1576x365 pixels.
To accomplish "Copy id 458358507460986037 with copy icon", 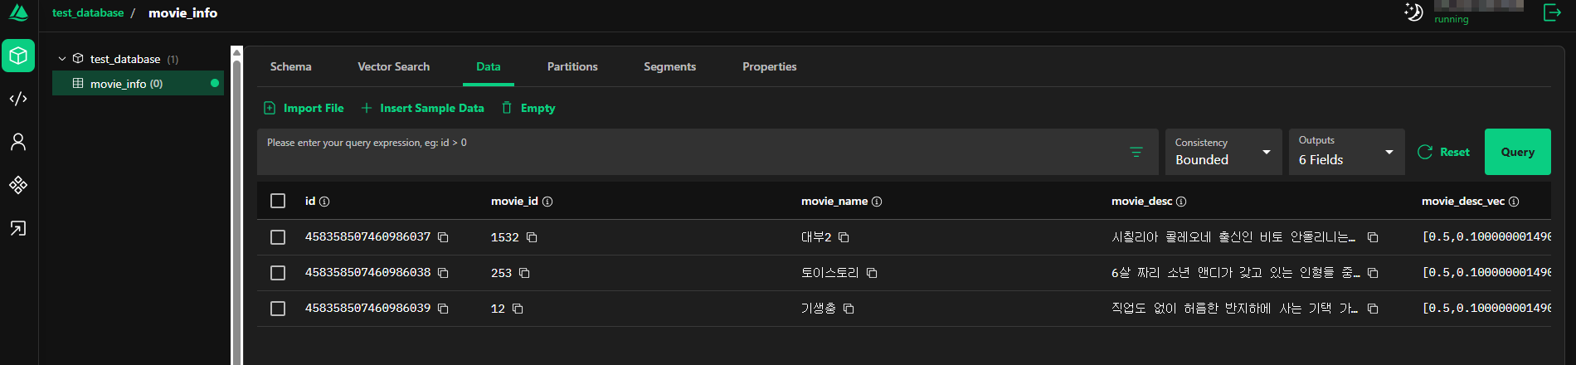I will (443, 237).
